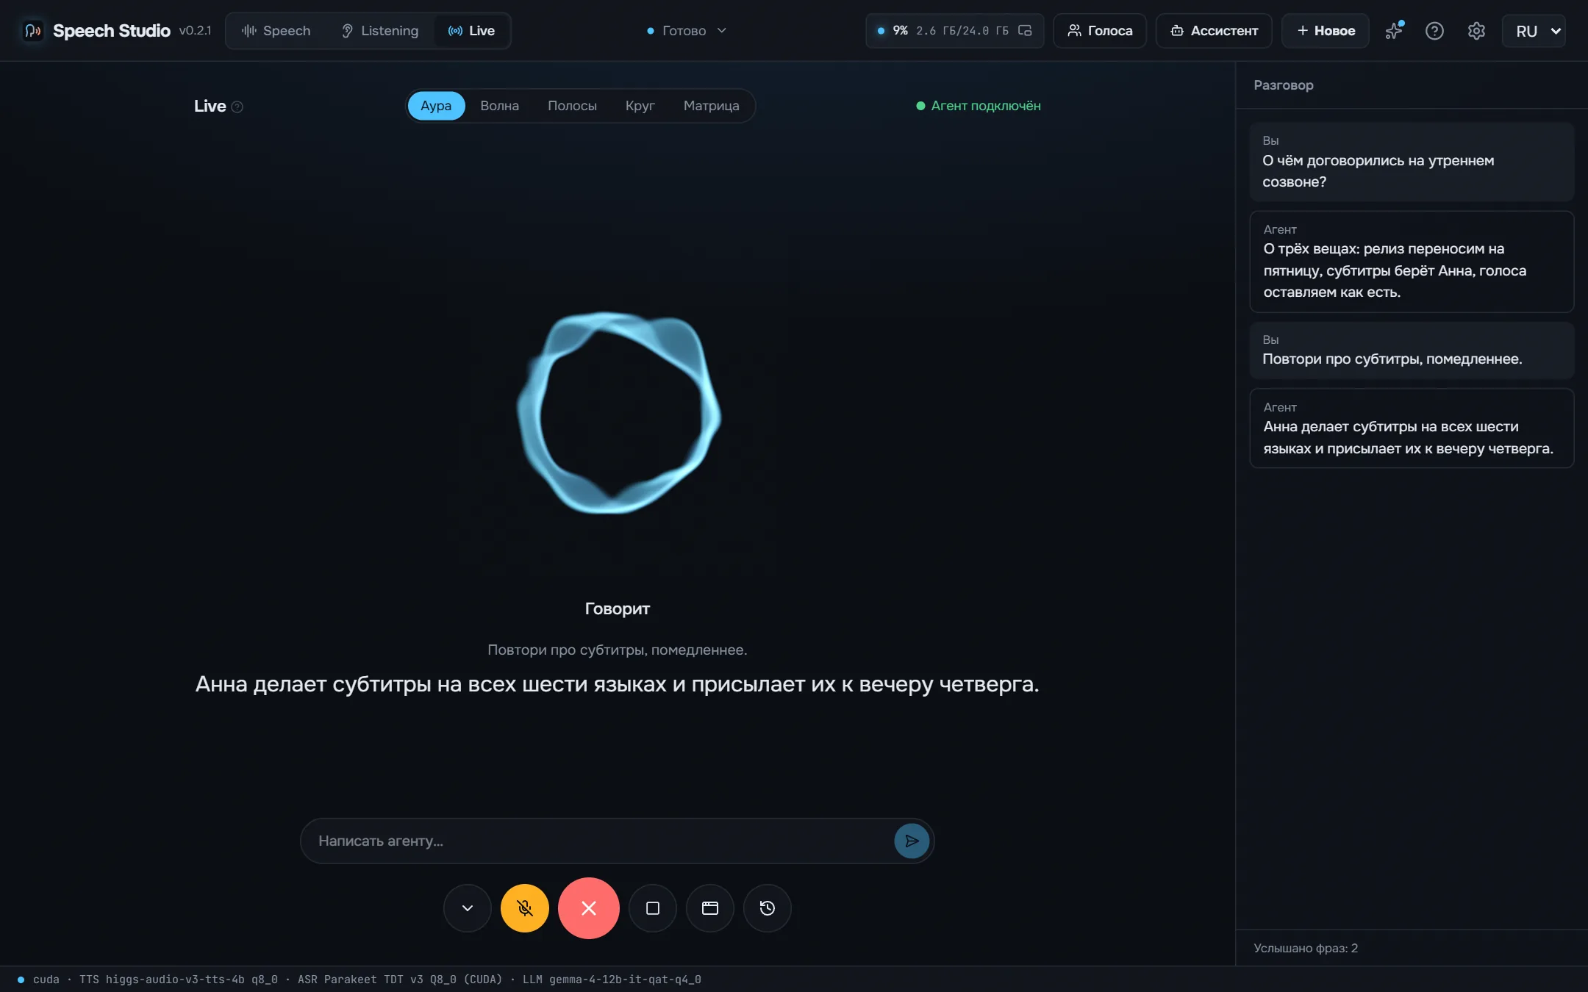Click the Speech Studio logo icon
1588x992 pixels.
pos(32,31)
